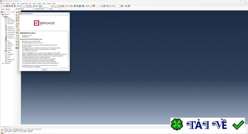Open the empty Part dropdown
Screen dimensions: 248x134
pyautogui.click(x=56, y=9)
